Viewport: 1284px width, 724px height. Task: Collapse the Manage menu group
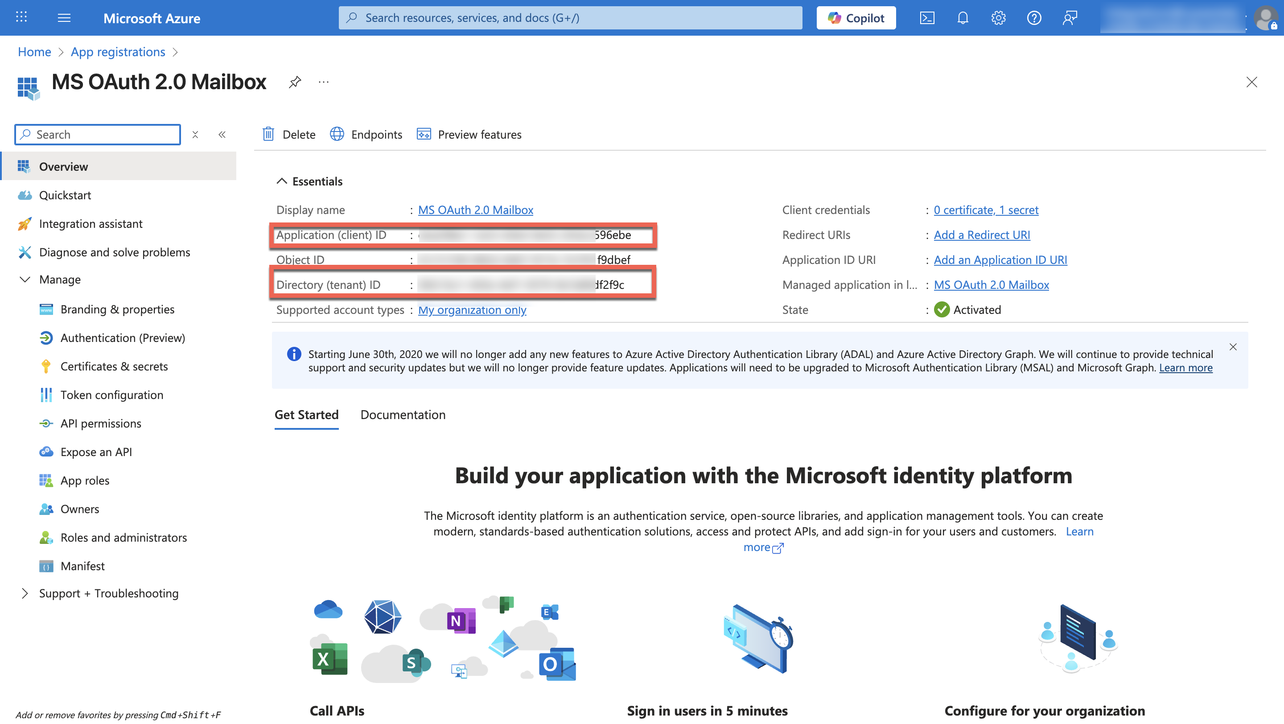25,280
